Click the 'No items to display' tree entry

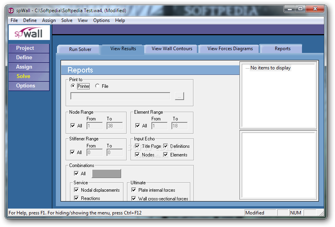(x=270, y=68)
